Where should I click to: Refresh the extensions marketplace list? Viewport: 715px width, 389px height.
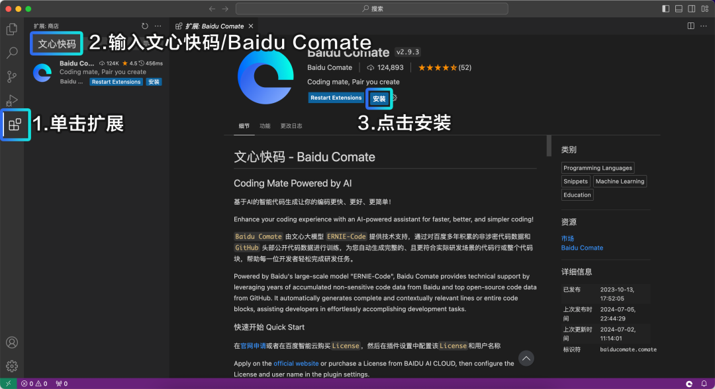click(145, 26)
